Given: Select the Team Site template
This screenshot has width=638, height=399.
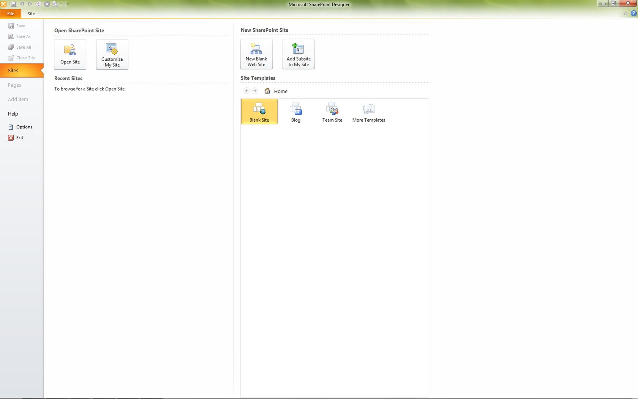Looking at the screenshot, I should (x=332, y=111).
